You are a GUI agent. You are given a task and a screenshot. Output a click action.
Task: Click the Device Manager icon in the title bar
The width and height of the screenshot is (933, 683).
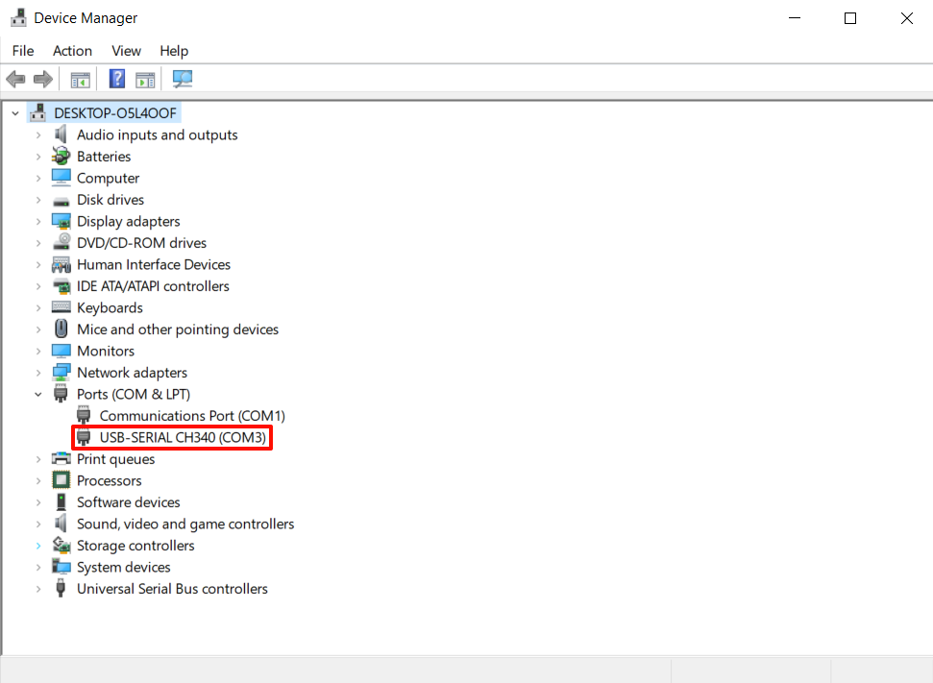tap(18, 18)
